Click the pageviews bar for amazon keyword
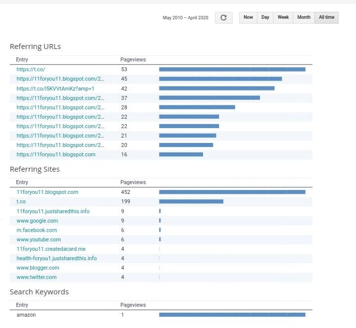 (x=232, y=315)
